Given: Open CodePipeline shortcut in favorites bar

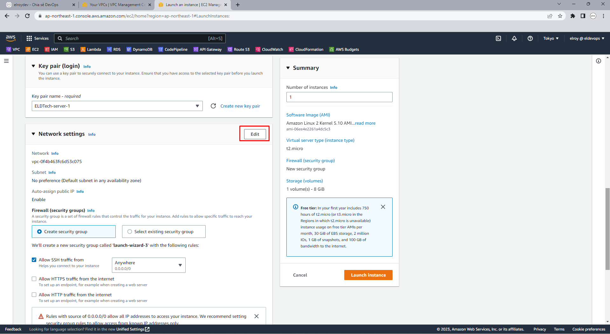Looking at the screenshot, I should [173, 49].
